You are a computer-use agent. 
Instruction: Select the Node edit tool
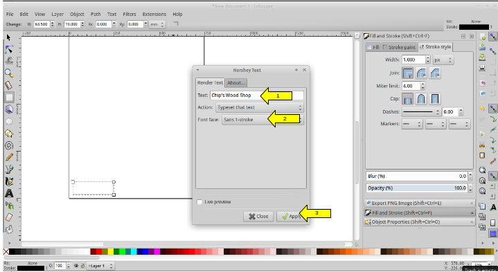[x=9, y=49]
